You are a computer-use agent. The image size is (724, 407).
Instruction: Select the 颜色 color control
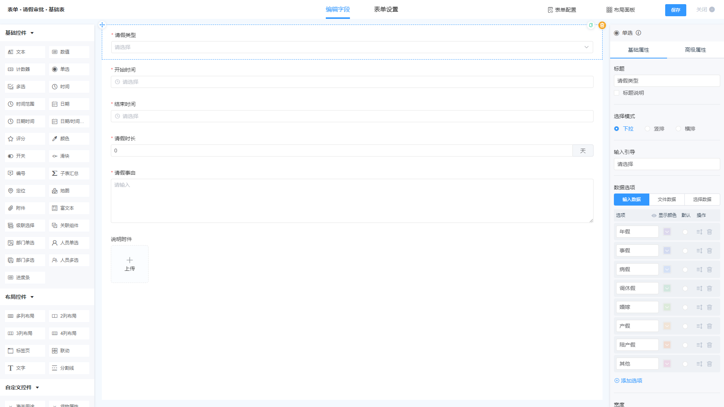click(x=69, y=139)
